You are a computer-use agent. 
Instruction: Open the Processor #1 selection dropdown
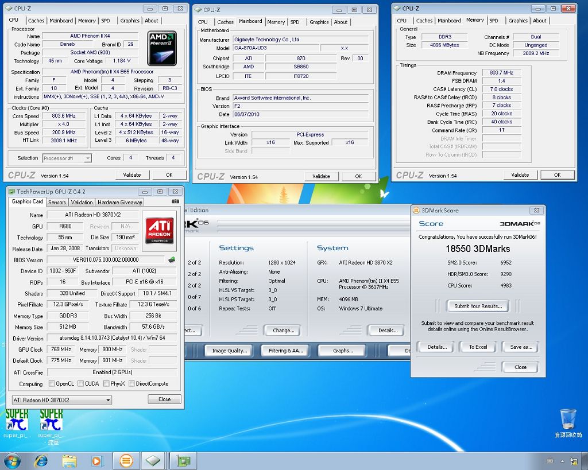pyautogui.click(x=67, y=158)
